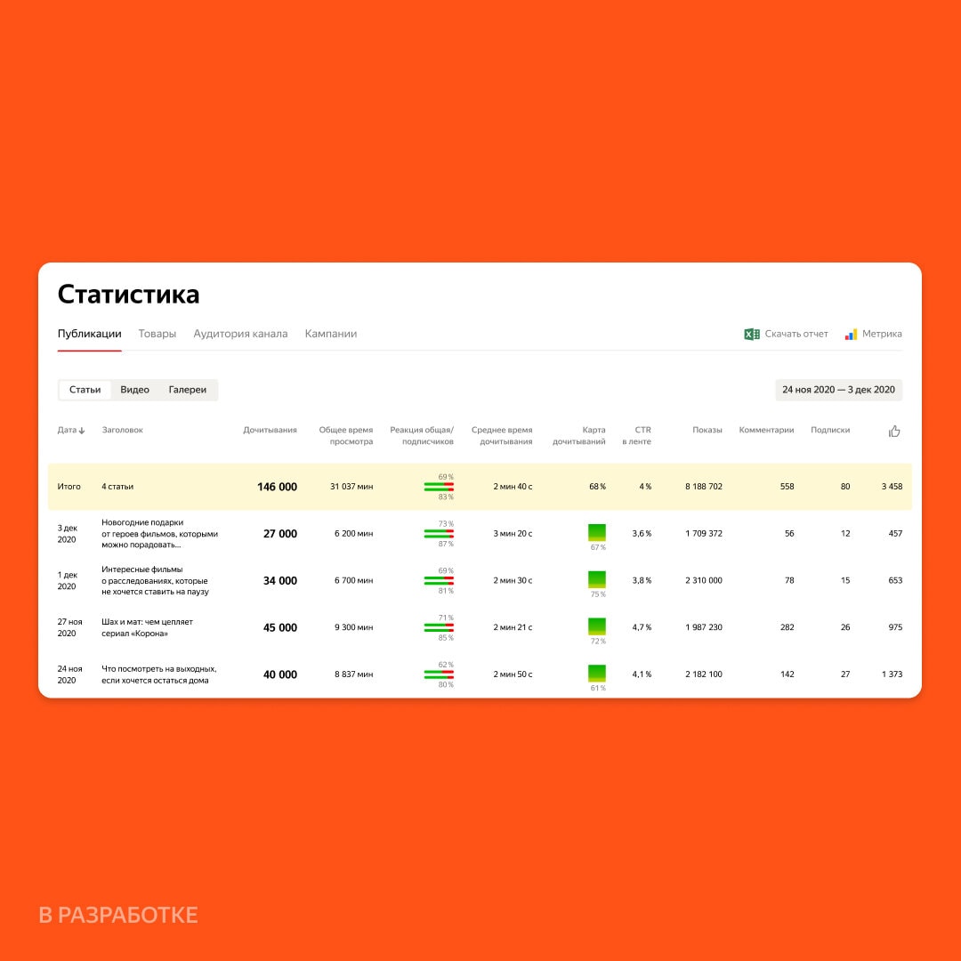The width and height of the screenshot is (961, 961).
Task: Sort table by Показы column header
Action: click(707, 430)
